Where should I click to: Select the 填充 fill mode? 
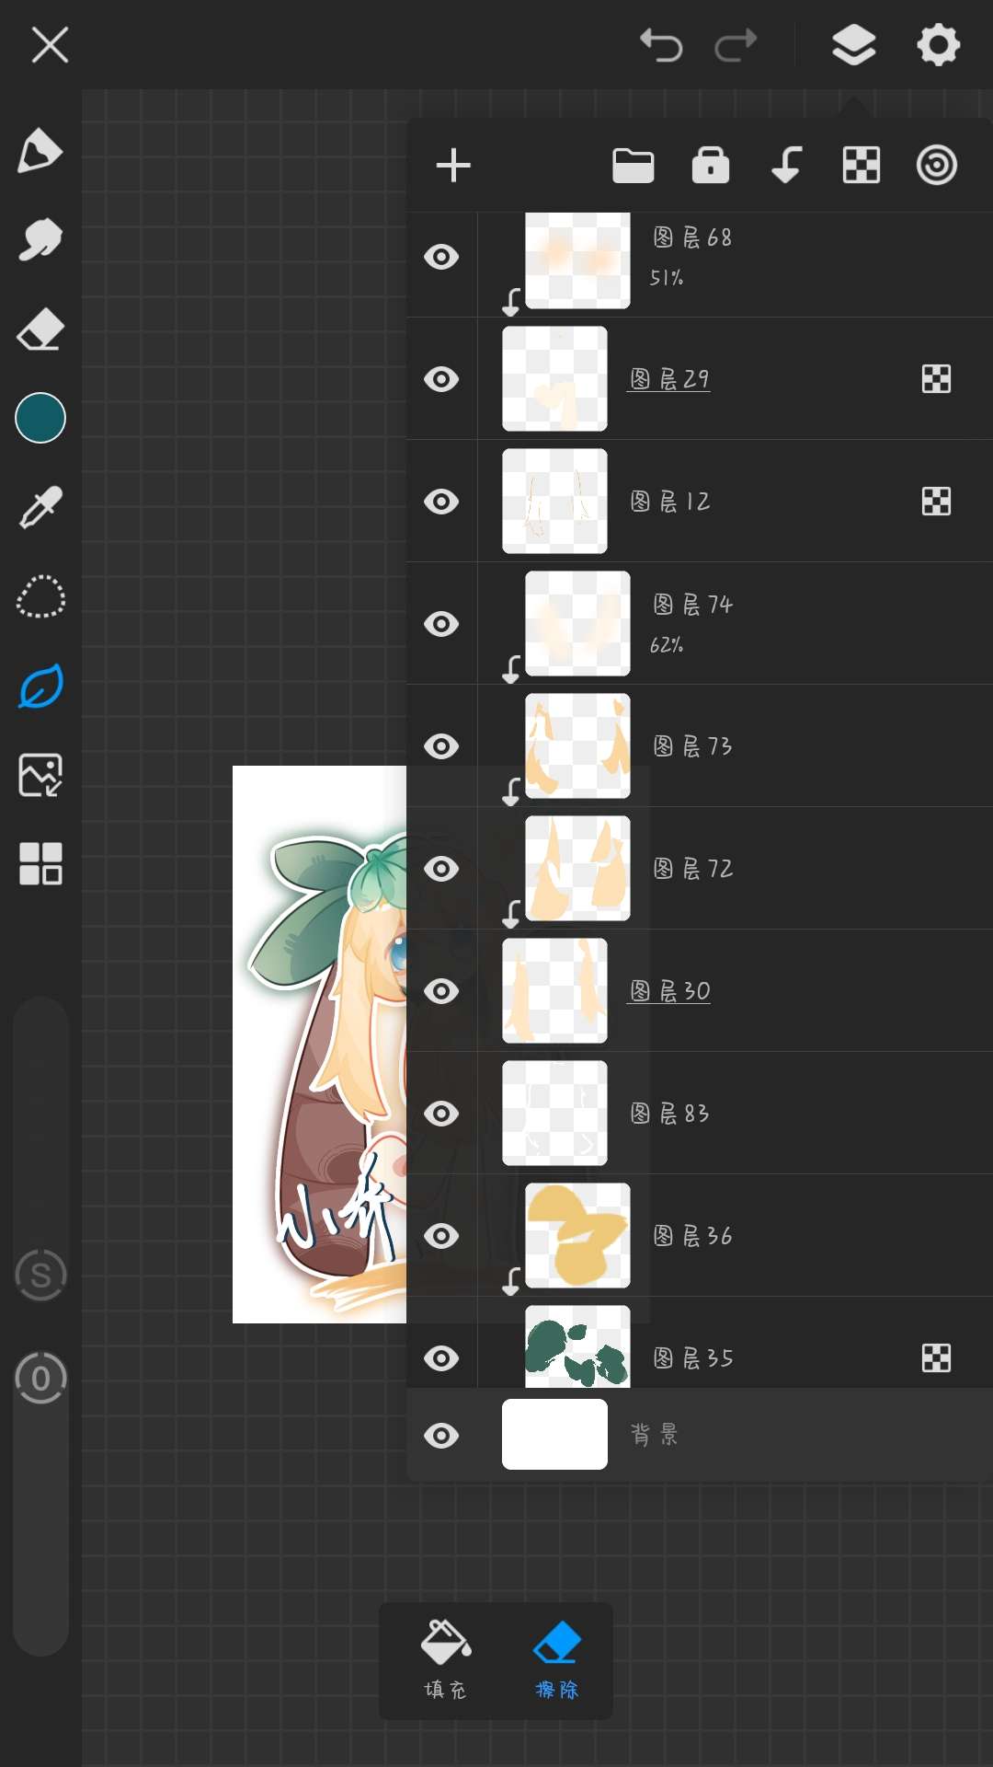point(446,1660)
